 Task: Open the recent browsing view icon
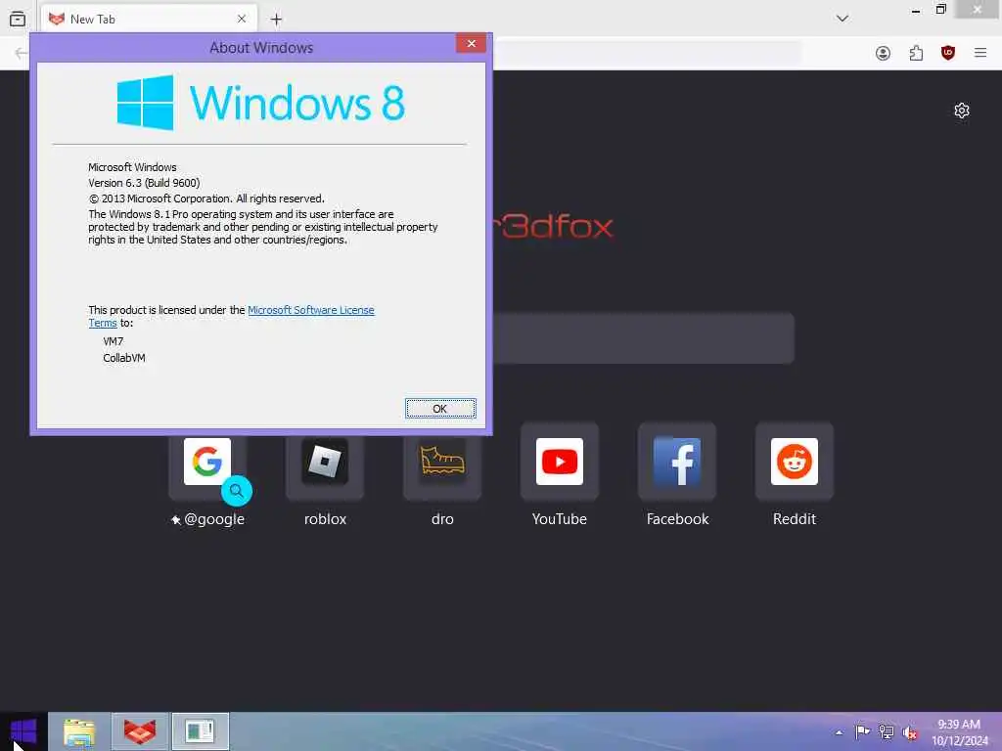tap(18, 20)
